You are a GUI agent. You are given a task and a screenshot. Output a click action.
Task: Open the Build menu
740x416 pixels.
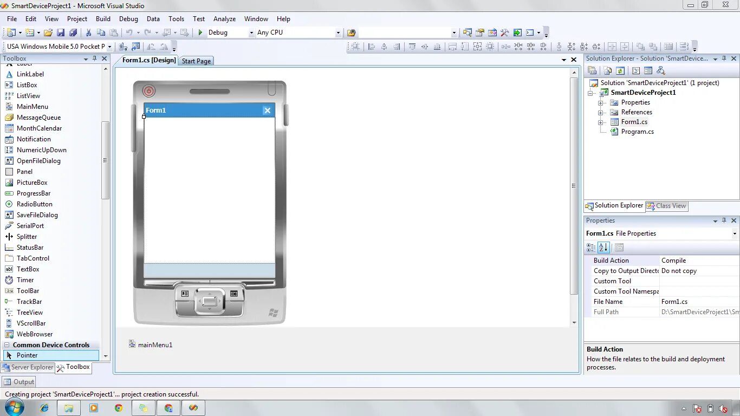point(103,18)
